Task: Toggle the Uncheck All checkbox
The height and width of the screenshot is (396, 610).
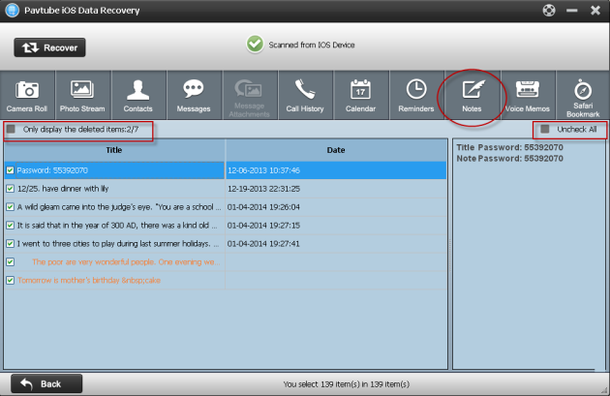Action: (x=545, y=129)
